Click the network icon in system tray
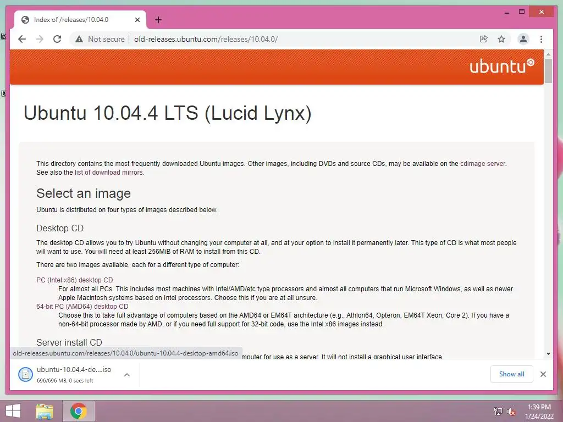This screenshot has width=563, height=422. tap(498, 411)
